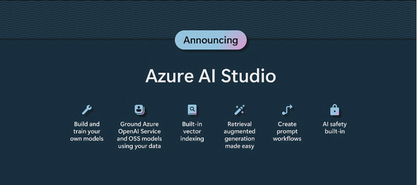Select the word Retrieval under the wand icon
Image resolution: width=417 pixels, height=185 pixels.
239,124
